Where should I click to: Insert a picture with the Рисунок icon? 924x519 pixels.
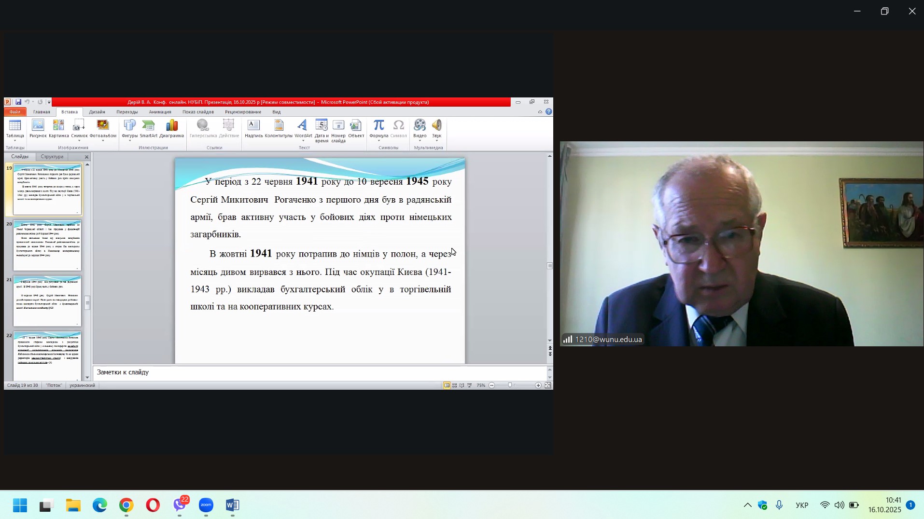pos(38,128)
